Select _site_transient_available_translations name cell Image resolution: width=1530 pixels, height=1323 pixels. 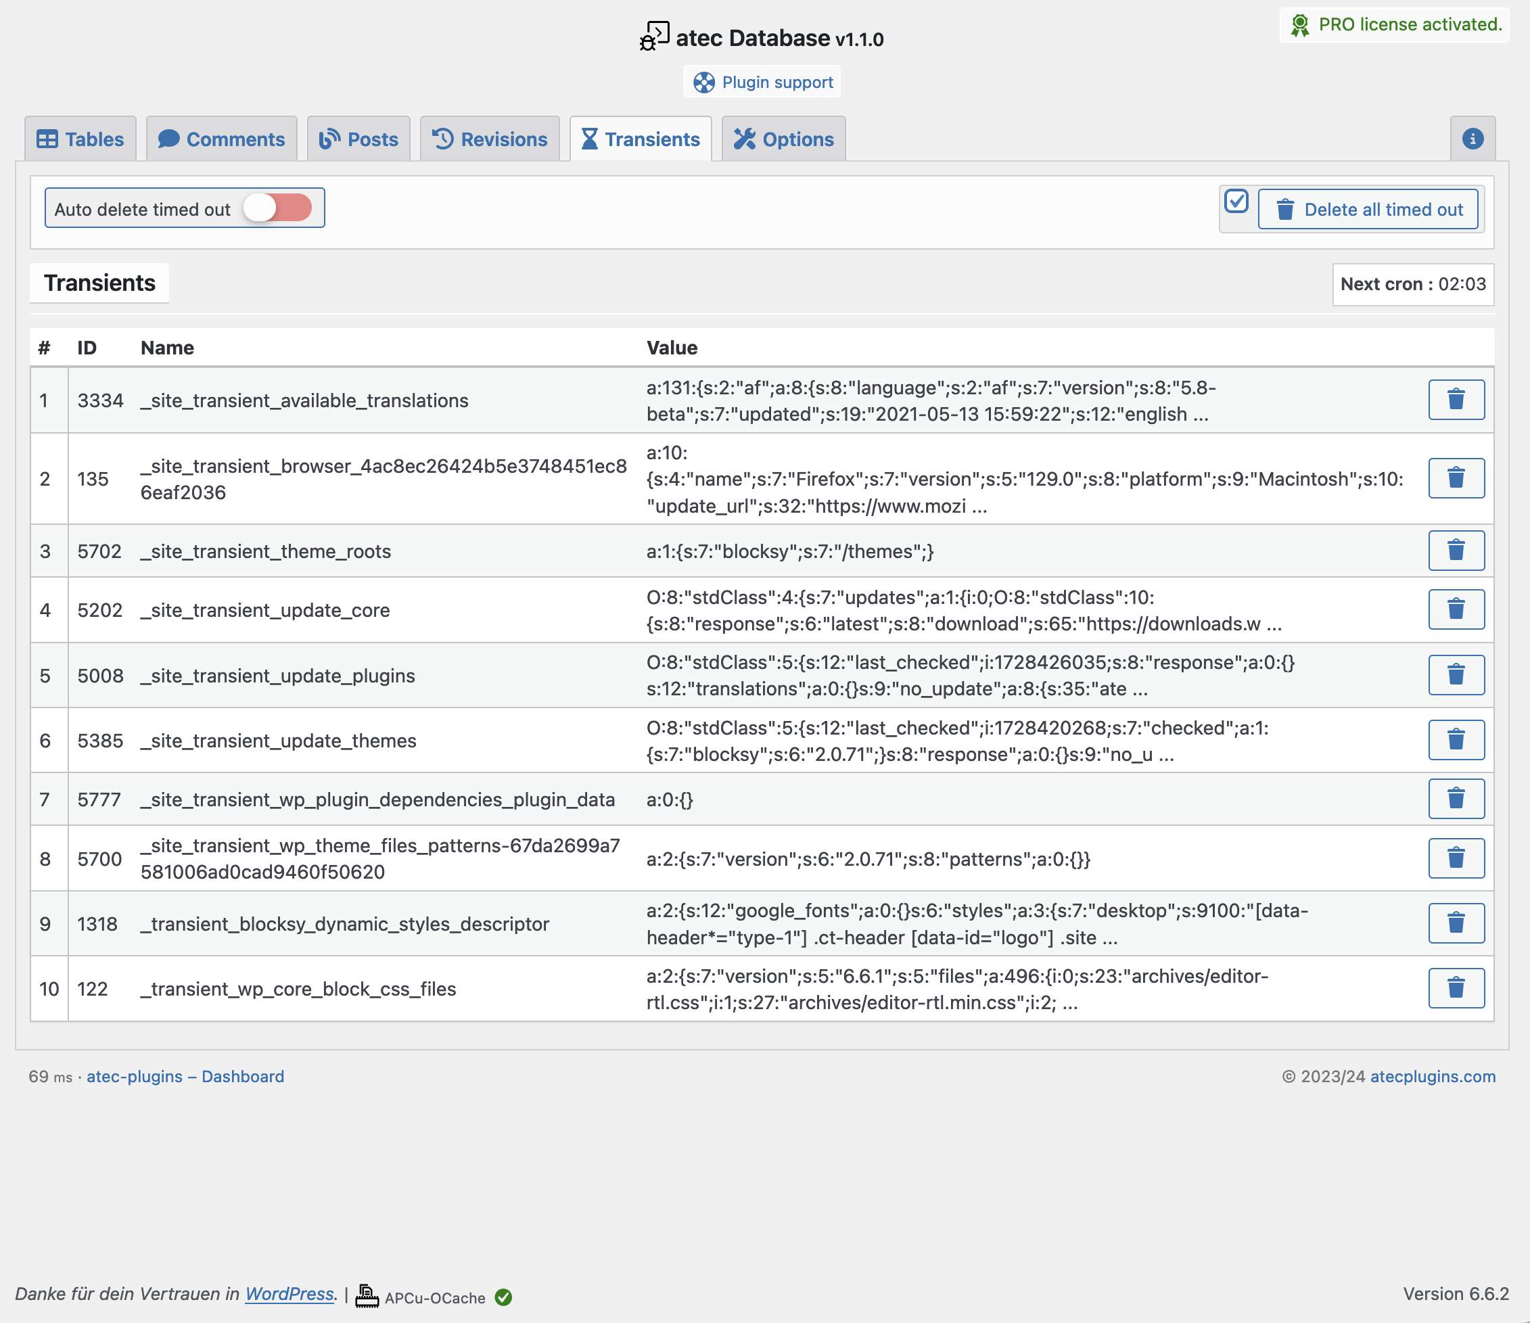click(305, 400)
